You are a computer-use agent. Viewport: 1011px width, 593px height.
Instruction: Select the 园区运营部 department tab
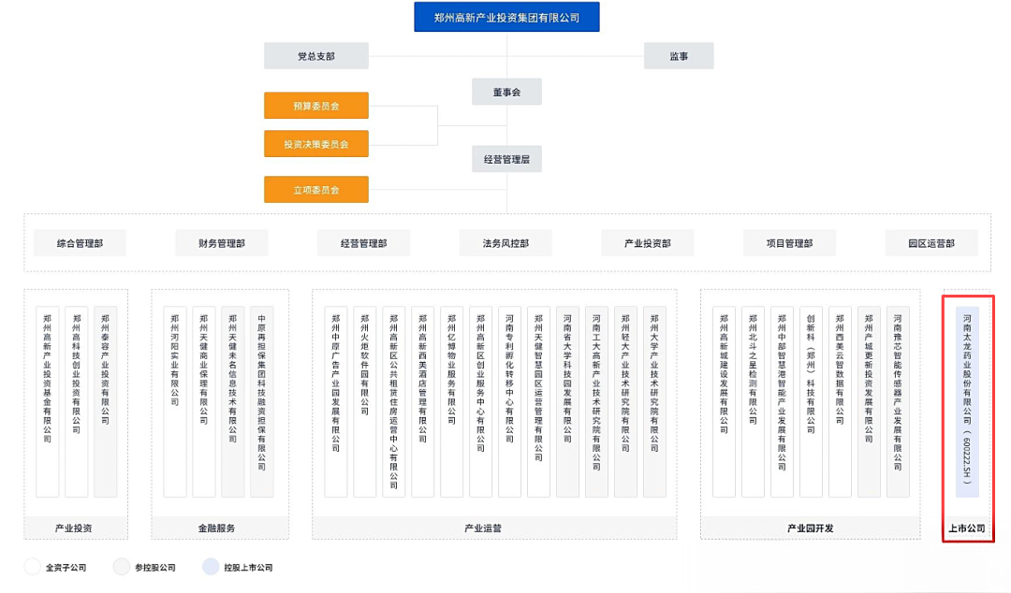(x=931, y=243)
